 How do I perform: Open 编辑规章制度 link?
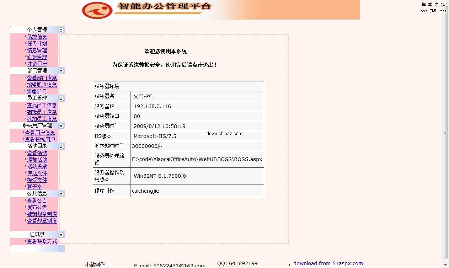[x=42, y=214]
